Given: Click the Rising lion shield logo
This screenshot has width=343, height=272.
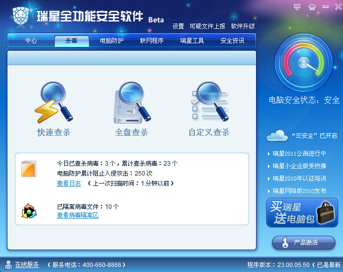Looking at the screenshot, I should pyautogui.click(x=21, y=16).
